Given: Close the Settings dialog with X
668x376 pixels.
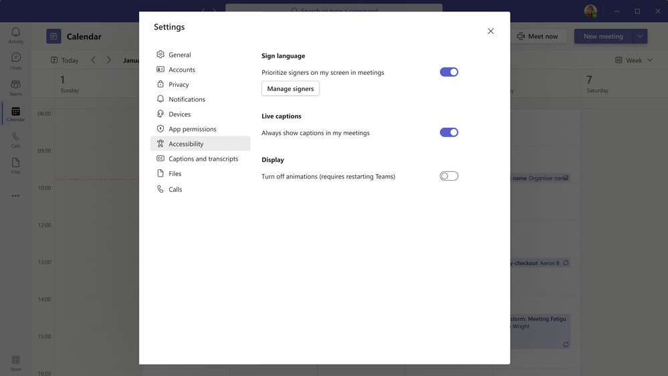Looking at the screenshot, I should coord(491,31).
